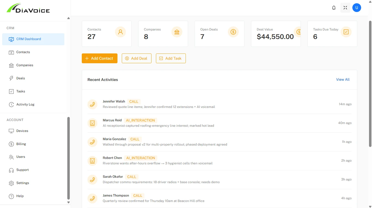
Task: Click the bot icon beside Marcus Reid
Action: point(92,123)
